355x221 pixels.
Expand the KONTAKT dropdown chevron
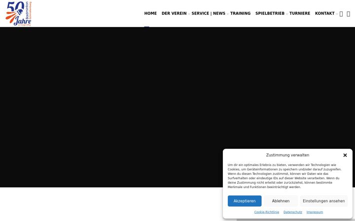tap(337, 14)
